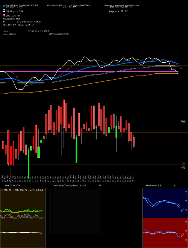Screen dimensions: 188x248
Task: Click the 'Stochastics & R' panel heading
Action: 153,186
